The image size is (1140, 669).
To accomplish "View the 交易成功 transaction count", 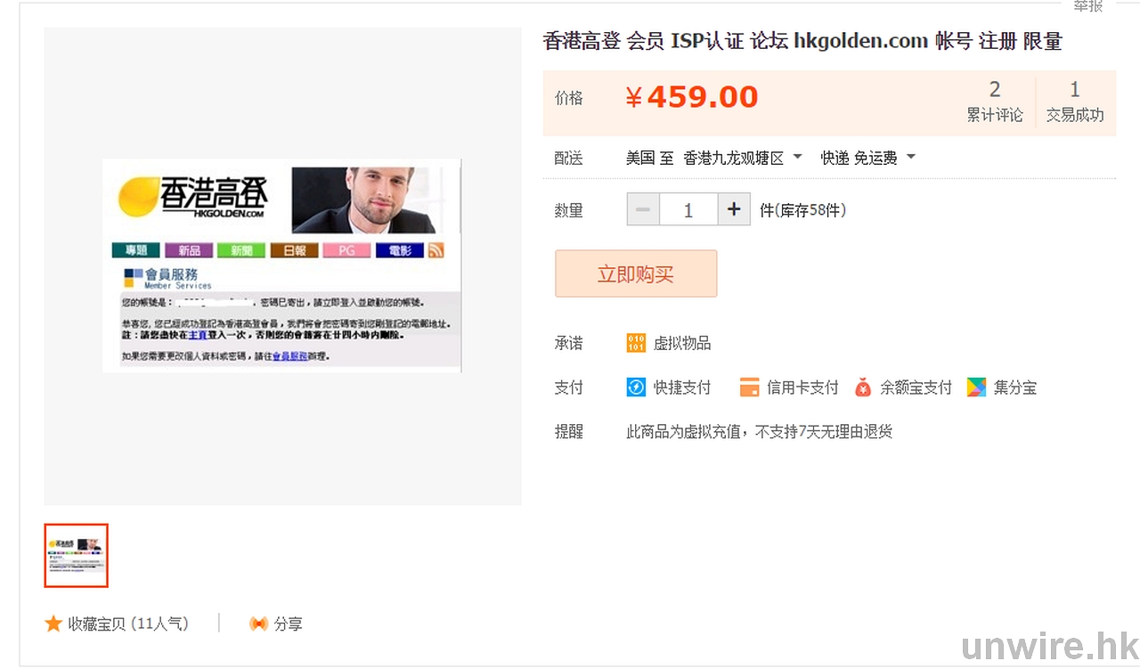I will coord(1074,101).
